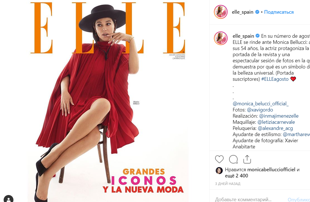This screenshot has width=310, height=202.
Task: Like the post with heart icon
Action: 219,159
